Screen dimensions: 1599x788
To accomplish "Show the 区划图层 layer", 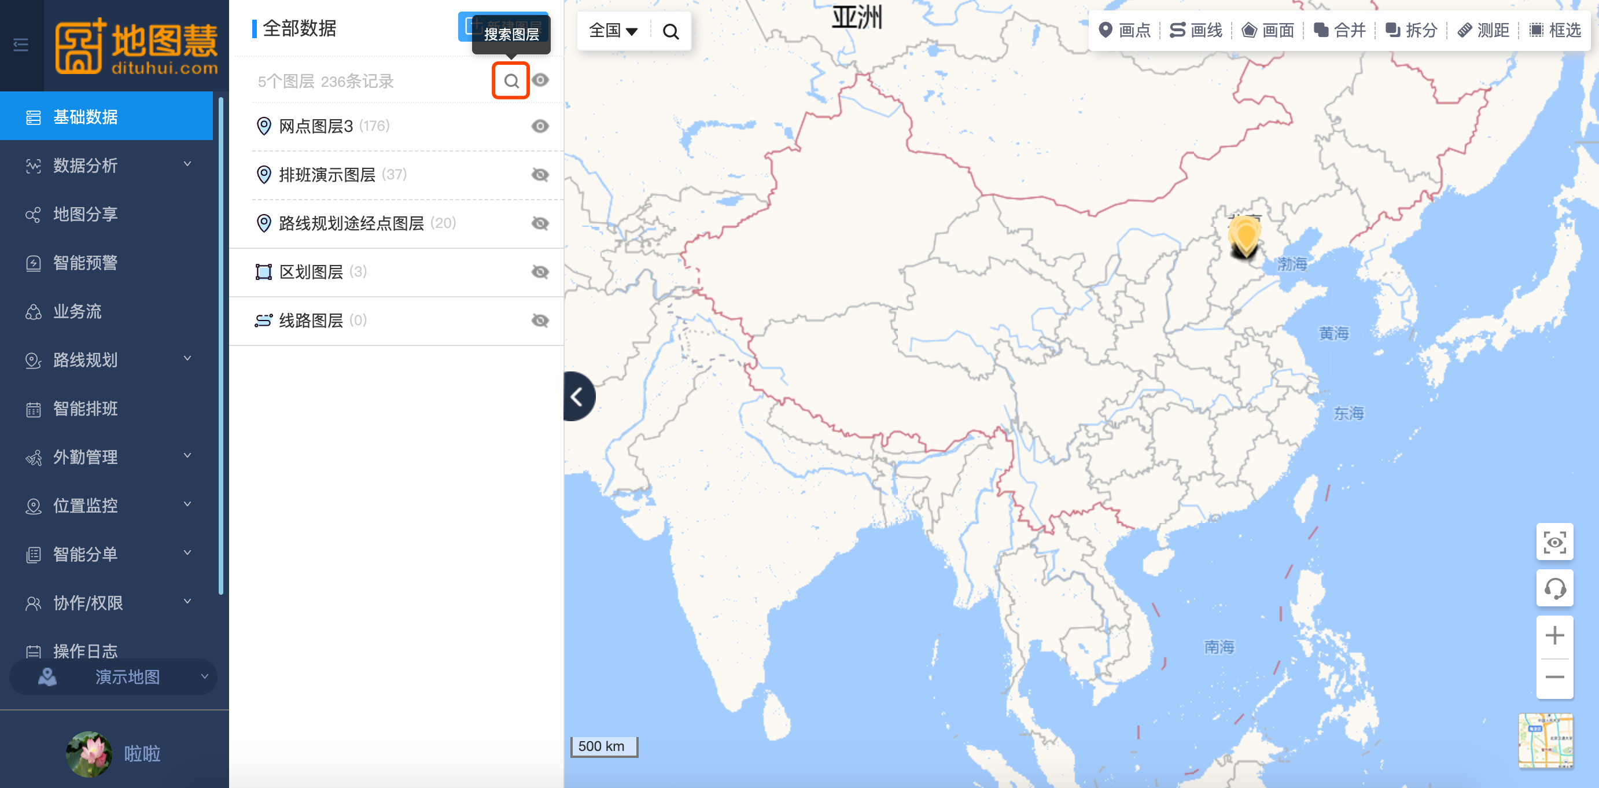I will click(541, 272).
